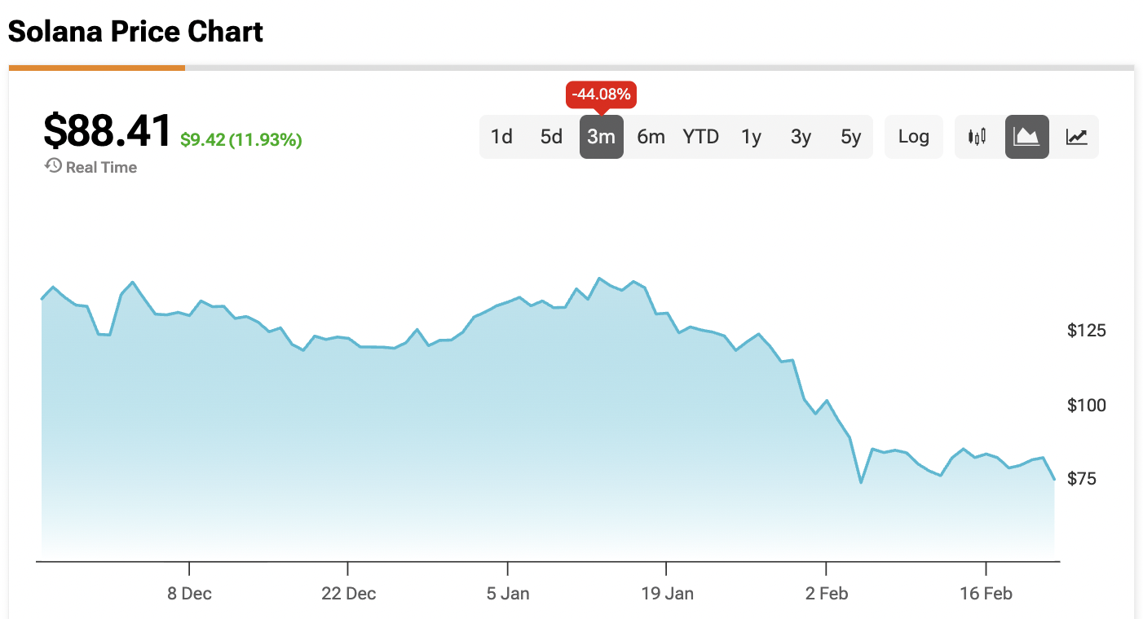Switch to candlestick chart view

point(978,137)
